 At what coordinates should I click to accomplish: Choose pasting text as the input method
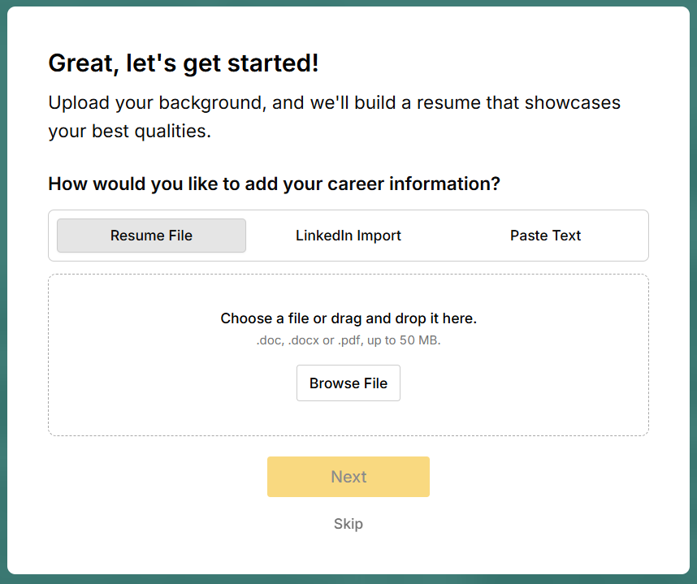pyautogui.click(x=545, y=236)
